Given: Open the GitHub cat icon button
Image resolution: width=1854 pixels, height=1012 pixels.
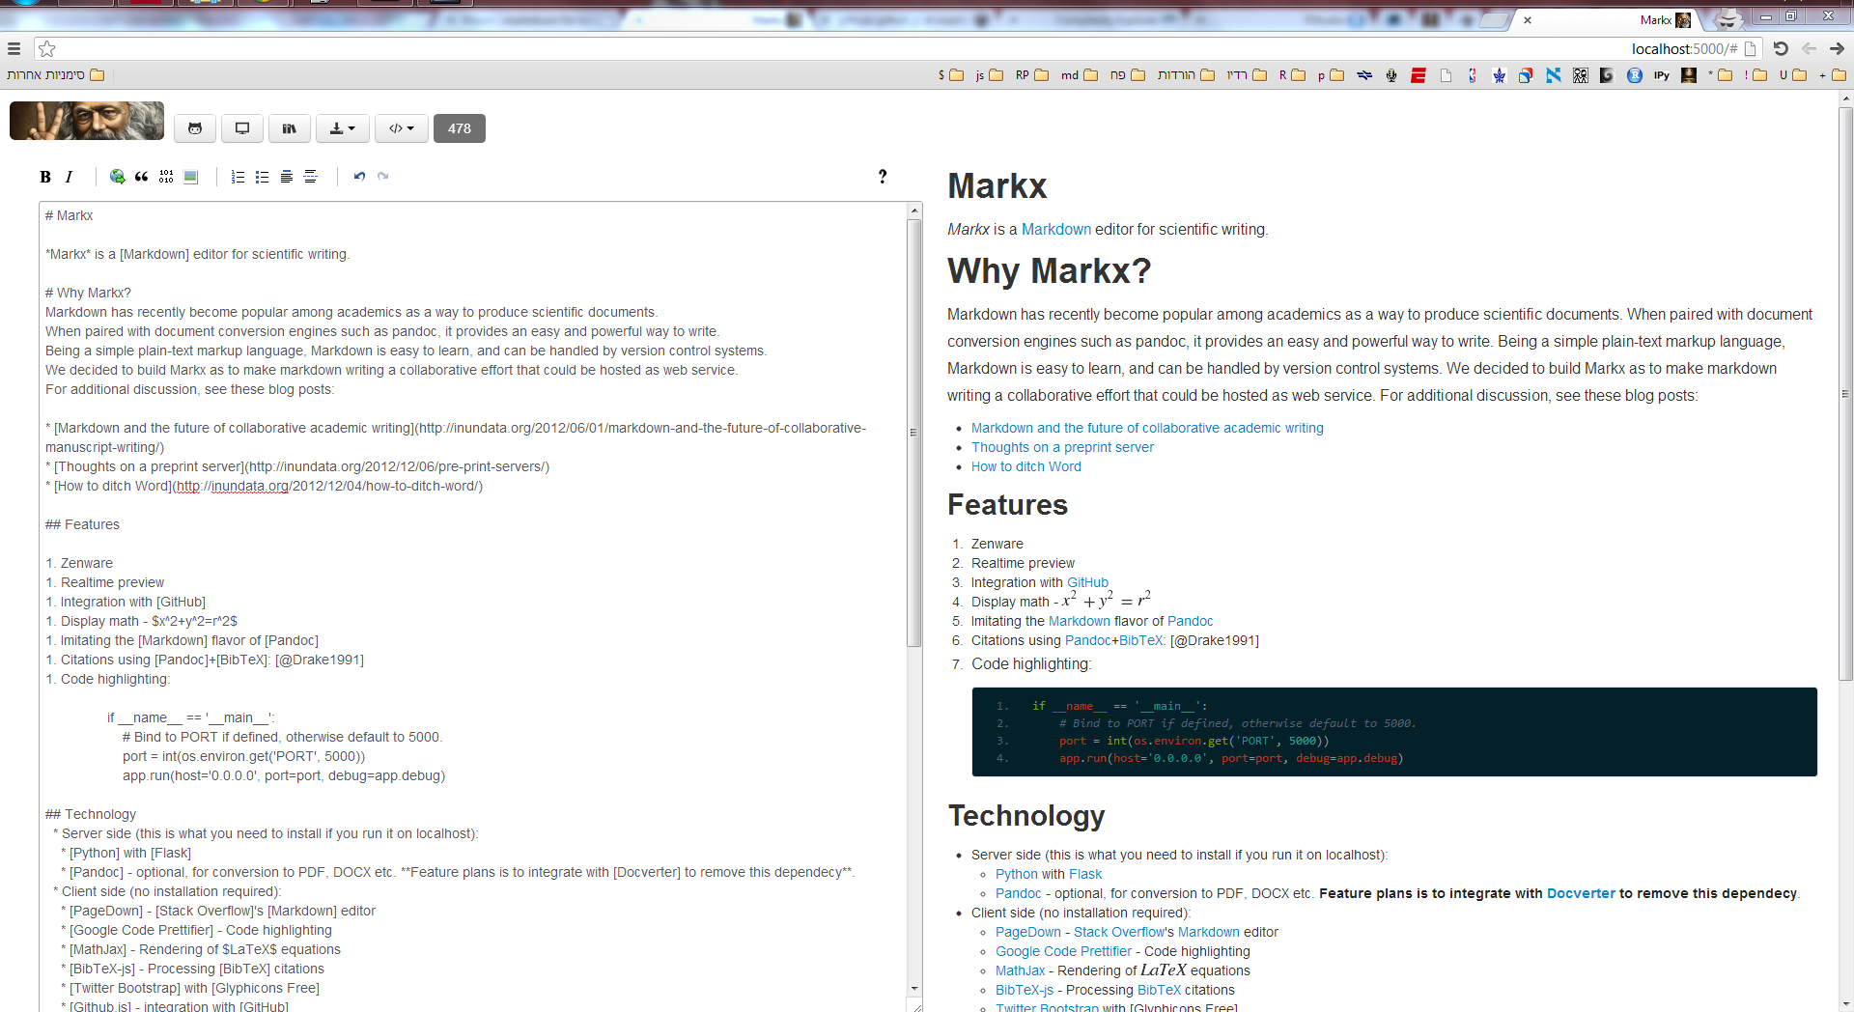Looking at the screenshot, I should [x=195, y=128].
